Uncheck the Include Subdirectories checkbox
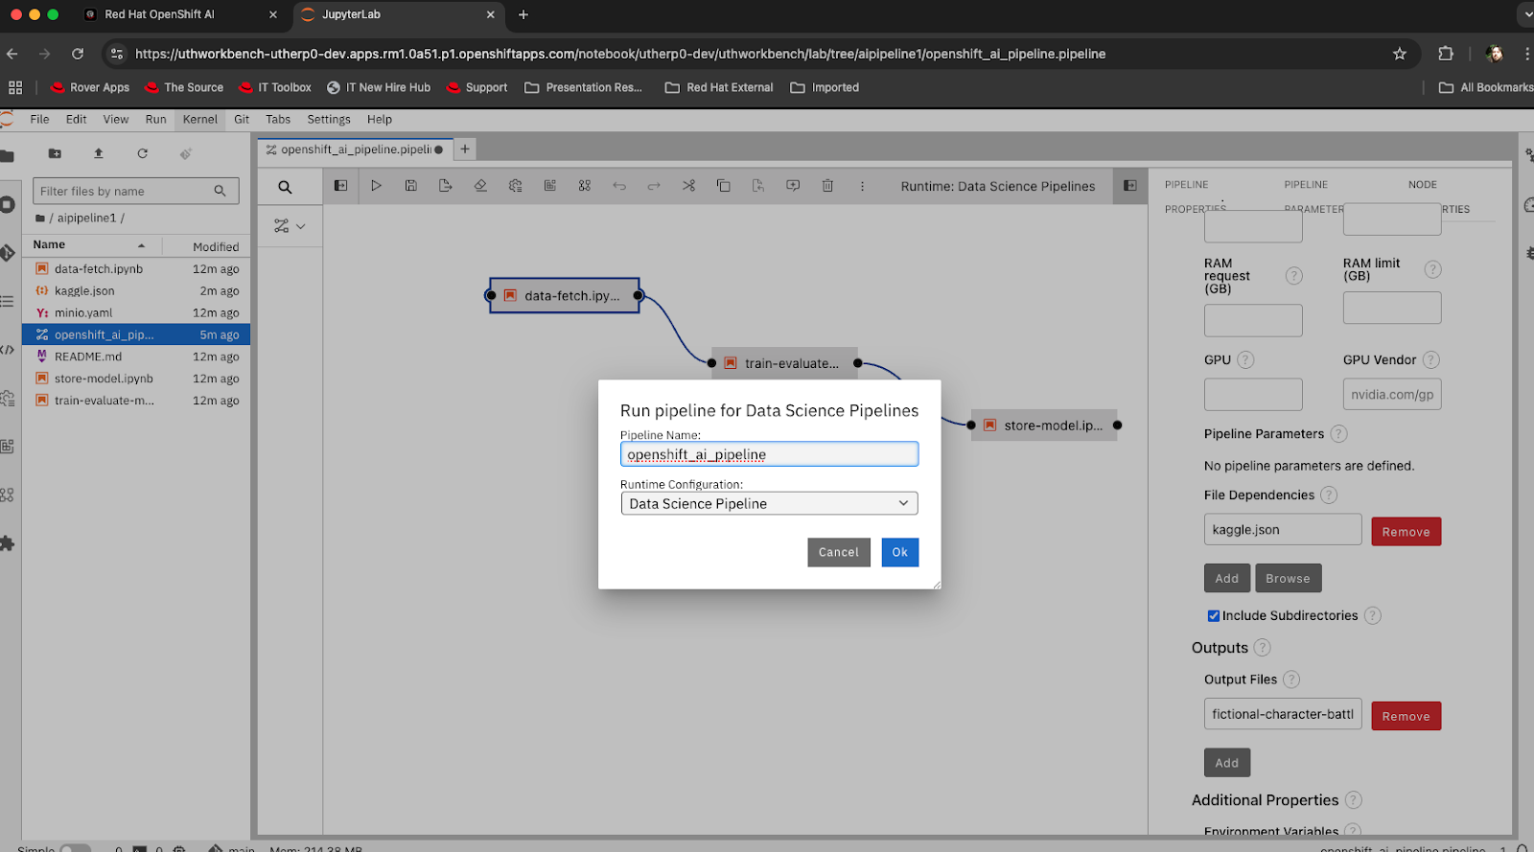The width and height of the screenshot is (1534, 852). (x=1213, y=616)
